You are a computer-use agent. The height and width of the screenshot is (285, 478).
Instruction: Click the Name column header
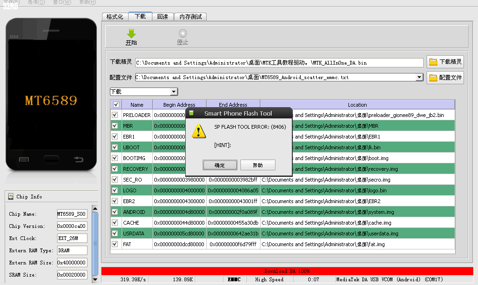137,105
